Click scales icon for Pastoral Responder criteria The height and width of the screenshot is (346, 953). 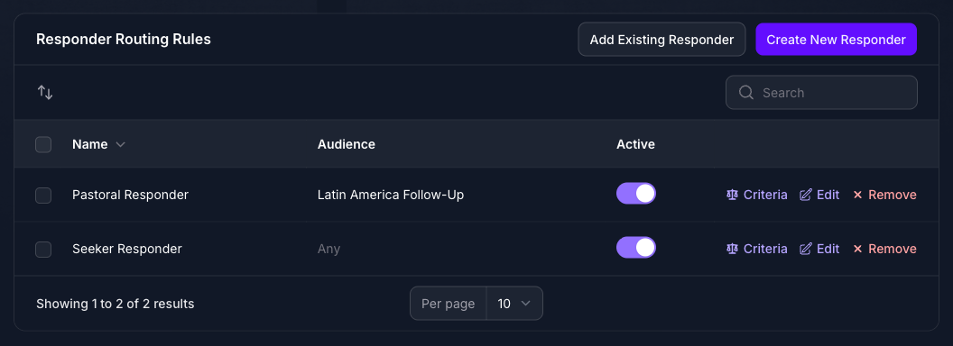pyautogui.click(x=733, y=195)
